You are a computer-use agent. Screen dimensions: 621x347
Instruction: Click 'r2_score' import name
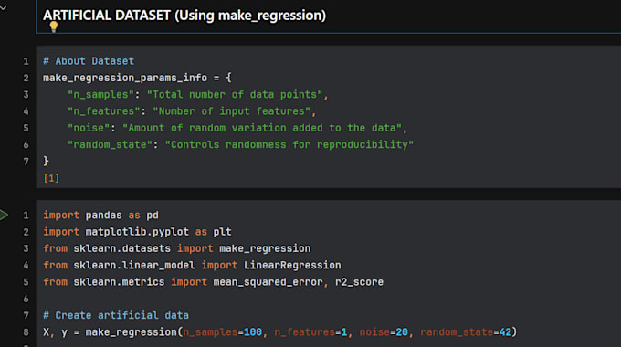coord(360,282)
